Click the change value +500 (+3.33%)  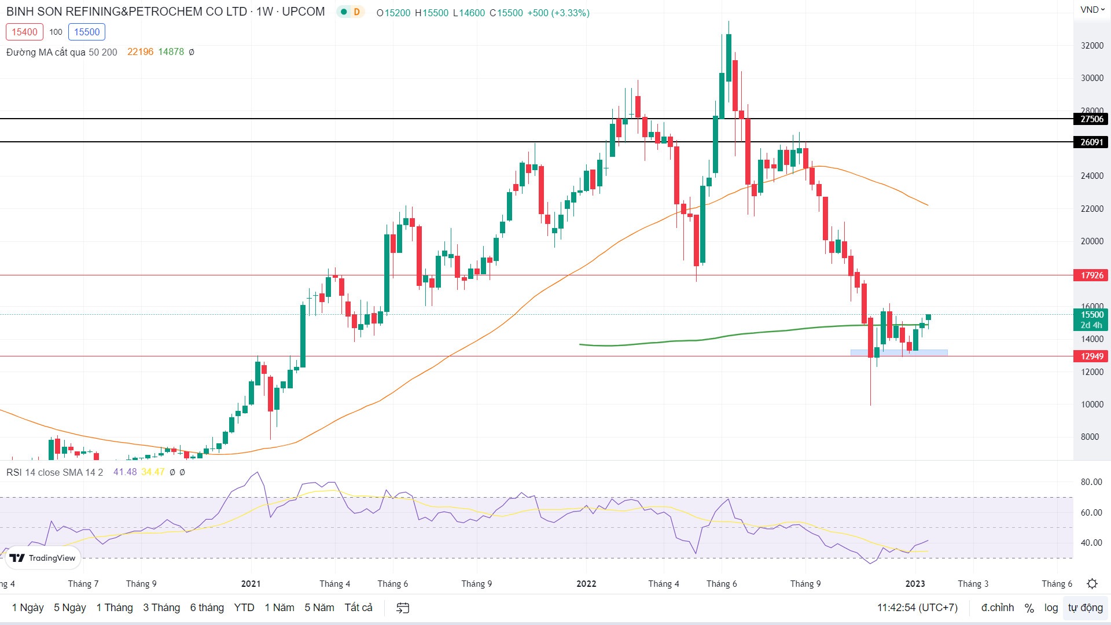558,13
